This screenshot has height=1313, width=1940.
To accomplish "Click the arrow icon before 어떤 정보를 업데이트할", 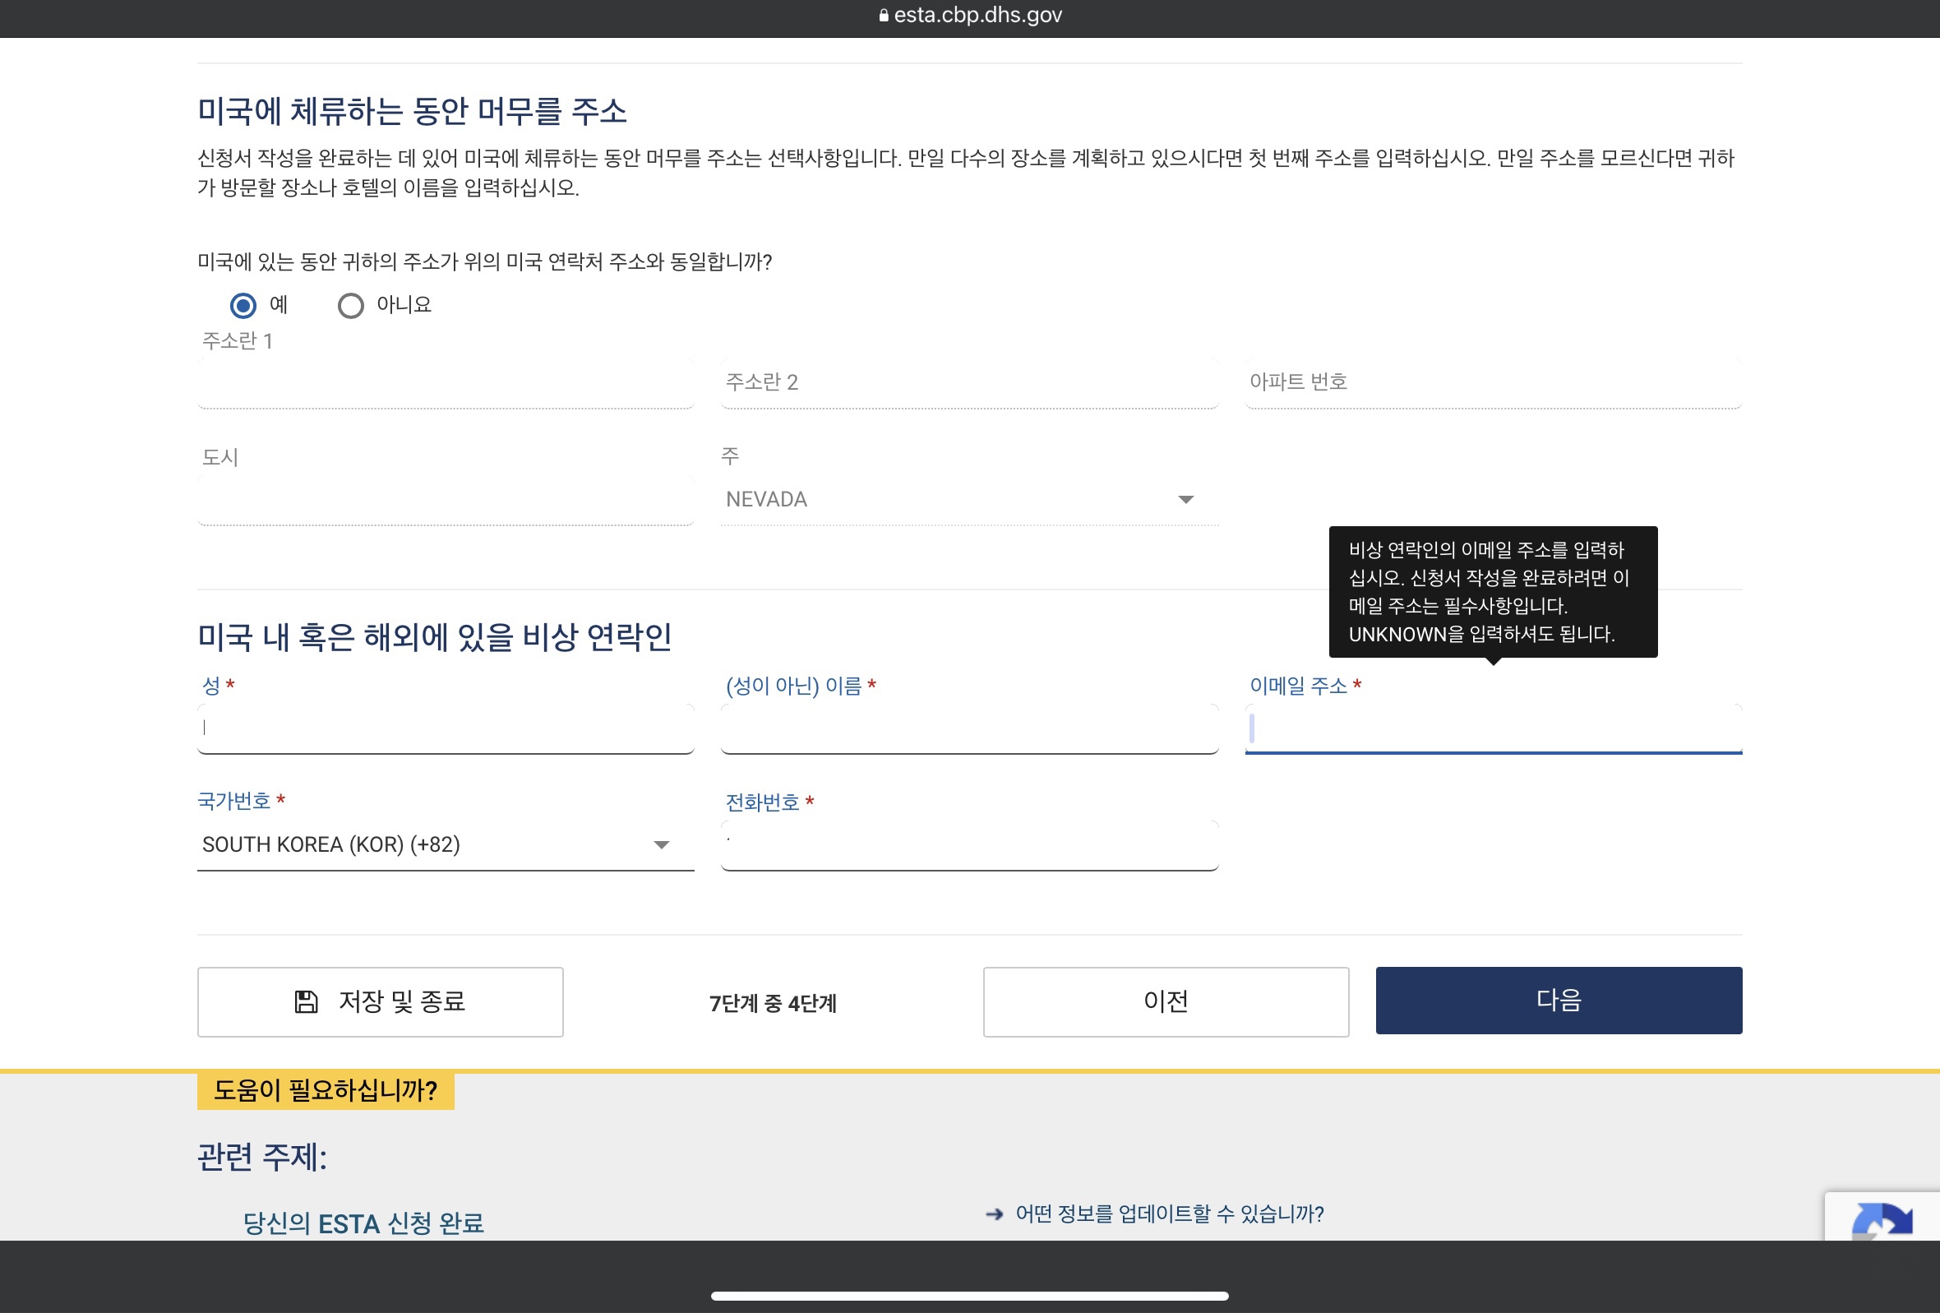I will tap(993, 1214).
